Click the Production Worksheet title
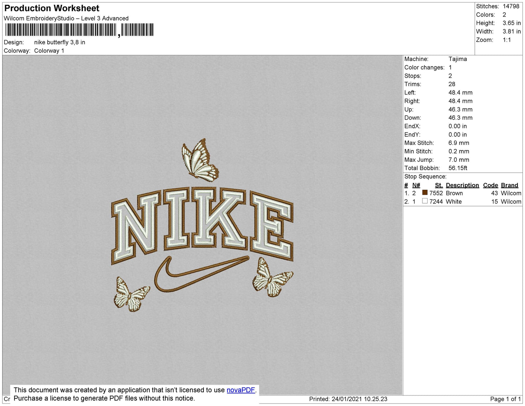 52,8
